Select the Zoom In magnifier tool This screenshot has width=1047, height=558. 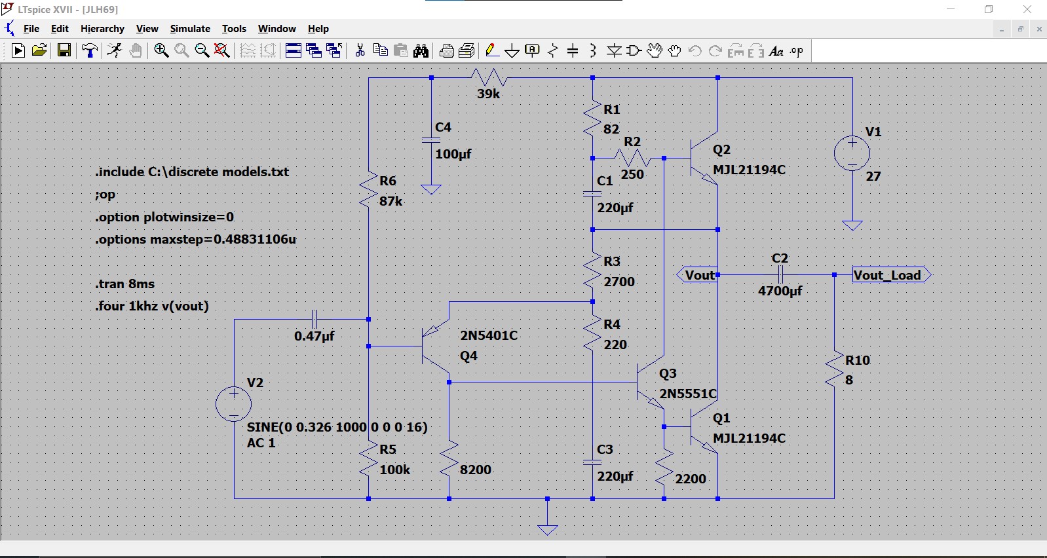[x=161, y=50]
